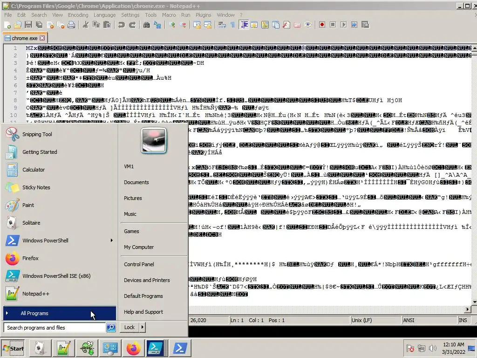Click Firefox icon on the taskbar
Viewport: 477px width, 358px height.
[133, 348]
